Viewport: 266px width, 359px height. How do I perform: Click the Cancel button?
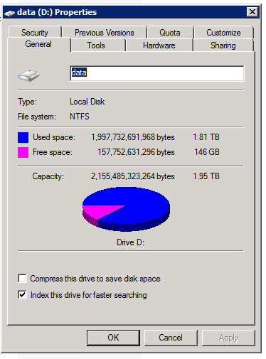tap(171, 338)
